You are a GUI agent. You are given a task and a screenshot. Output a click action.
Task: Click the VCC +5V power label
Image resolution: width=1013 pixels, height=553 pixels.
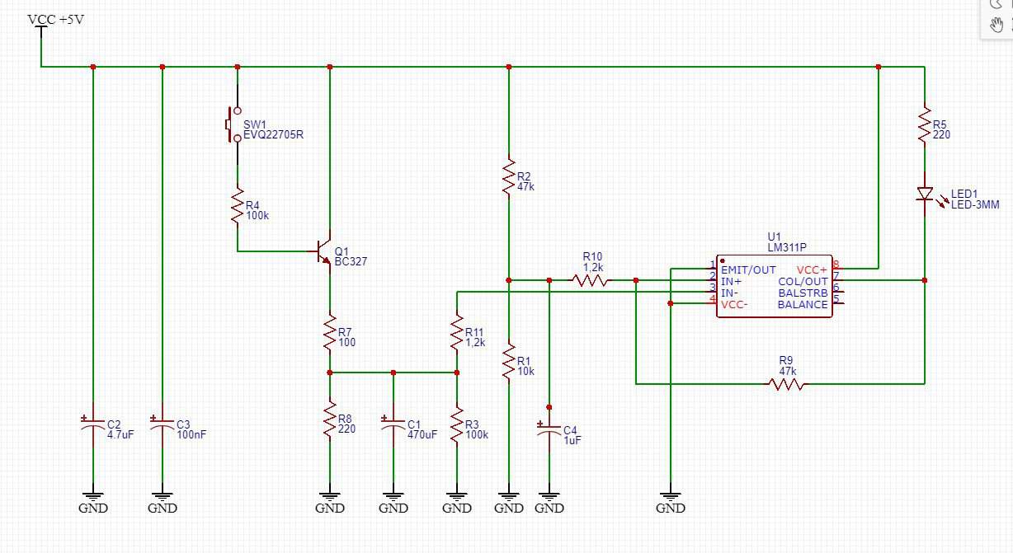click(55, 19)
